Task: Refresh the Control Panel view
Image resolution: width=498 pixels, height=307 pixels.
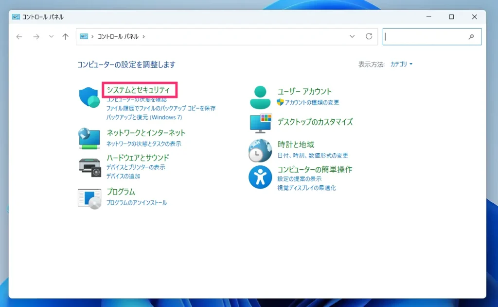Action: [x=369, y=36]
